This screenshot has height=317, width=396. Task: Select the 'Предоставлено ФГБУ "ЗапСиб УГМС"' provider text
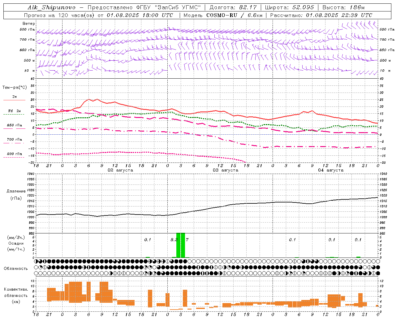tap(144, 7)
